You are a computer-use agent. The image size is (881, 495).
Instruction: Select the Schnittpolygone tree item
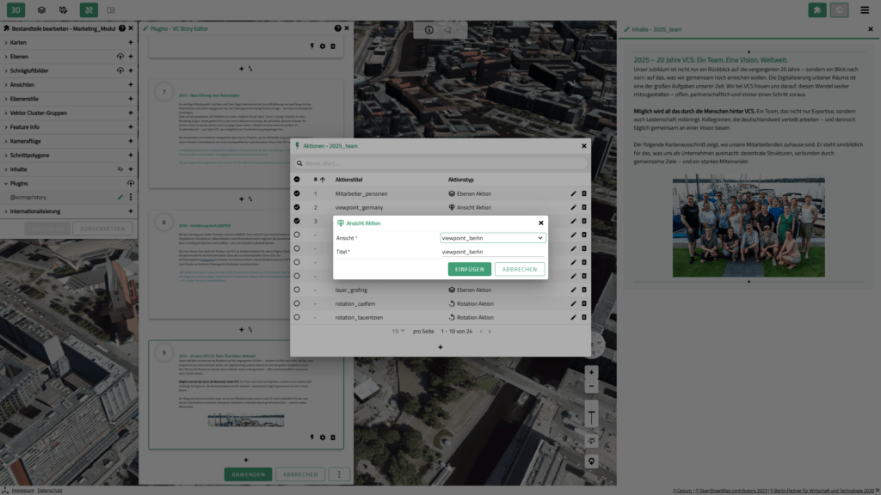click(29, 156)
